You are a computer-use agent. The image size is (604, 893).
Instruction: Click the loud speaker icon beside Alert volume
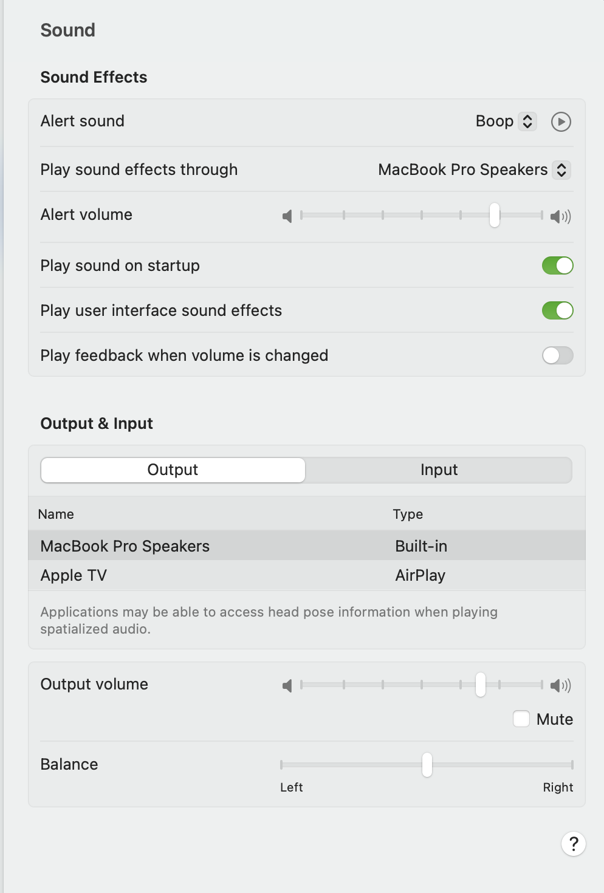pos(560,216)
